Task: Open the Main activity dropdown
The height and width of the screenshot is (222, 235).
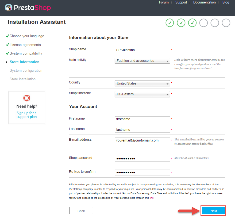Action: point(142,61)
